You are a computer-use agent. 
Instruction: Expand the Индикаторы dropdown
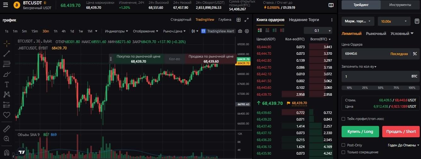coord(116,31)
